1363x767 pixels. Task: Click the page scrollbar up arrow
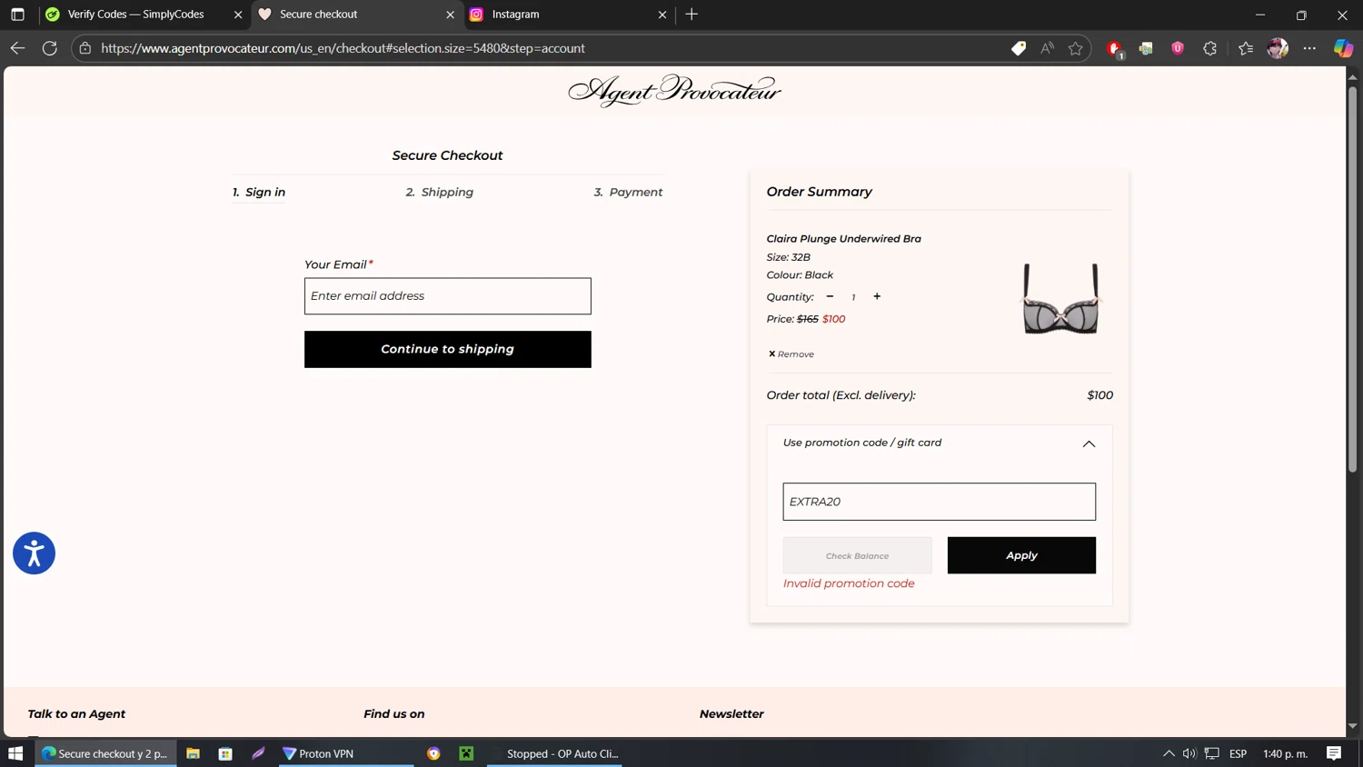coord(1353,77)
